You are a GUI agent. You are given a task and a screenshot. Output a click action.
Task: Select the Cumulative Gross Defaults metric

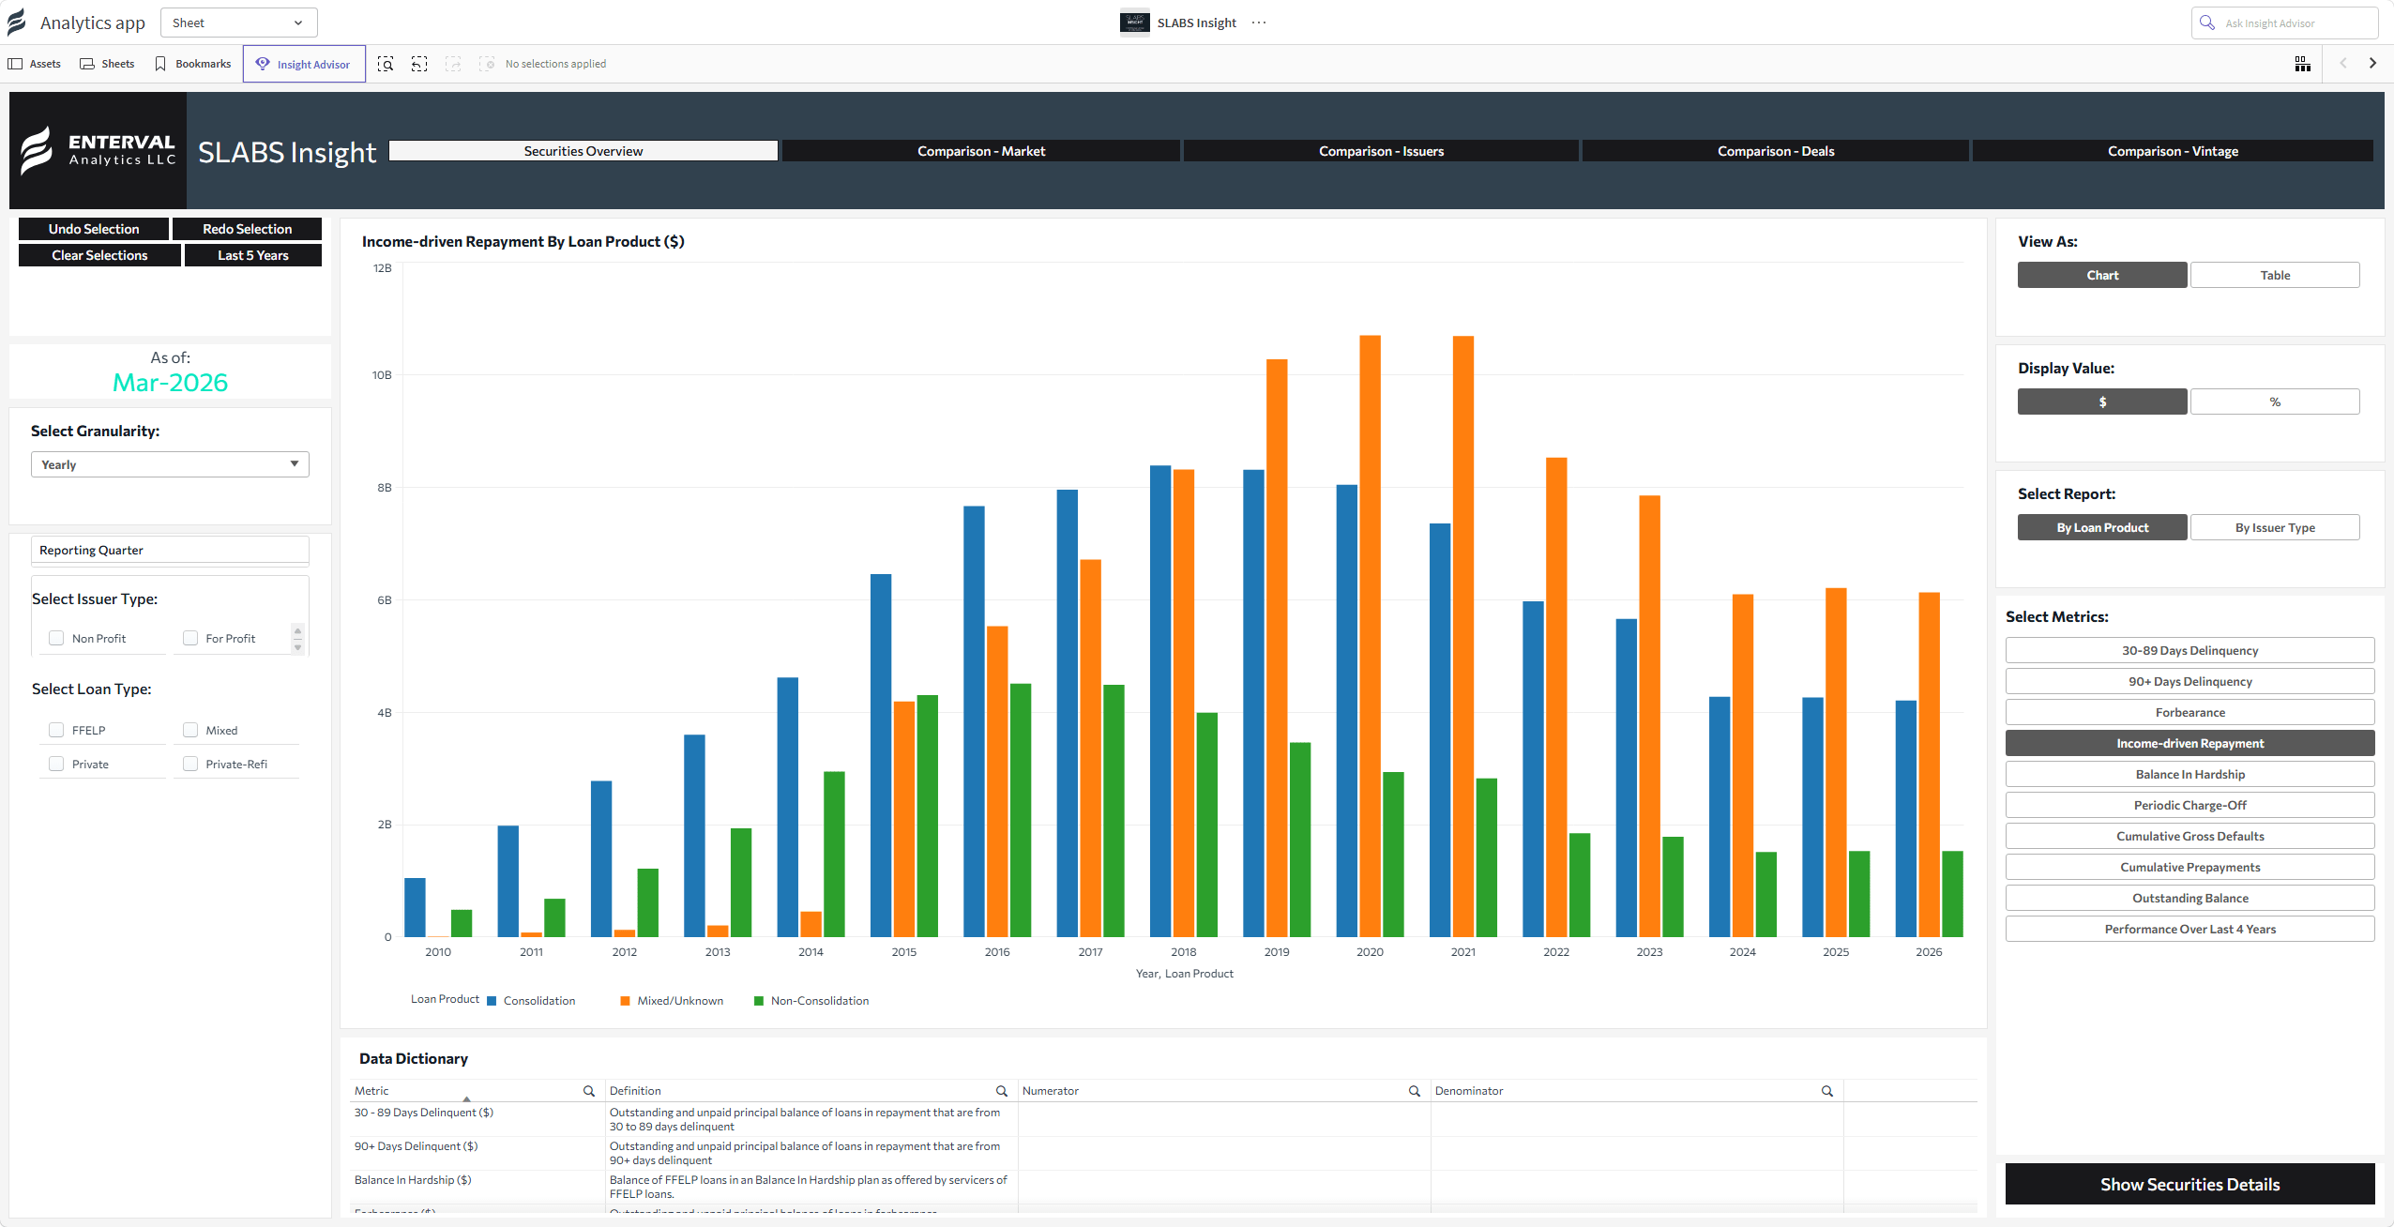[2190, 836]
